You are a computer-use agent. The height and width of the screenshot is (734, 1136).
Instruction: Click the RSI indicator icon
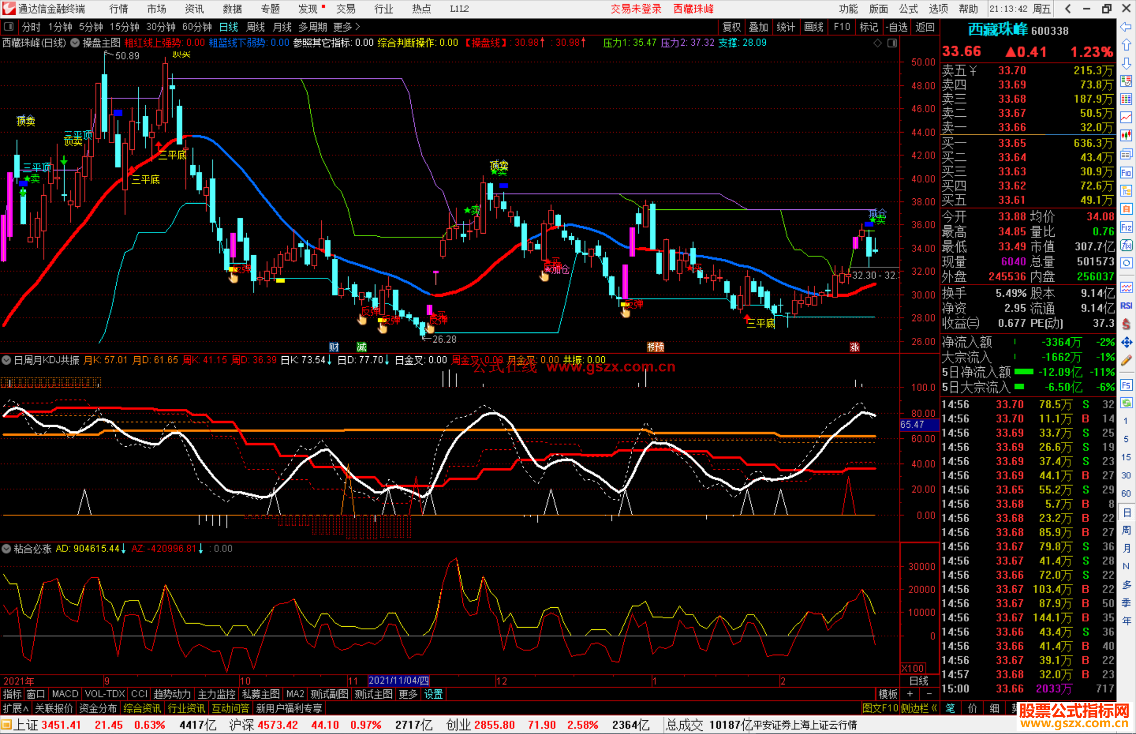(1126, 306)
